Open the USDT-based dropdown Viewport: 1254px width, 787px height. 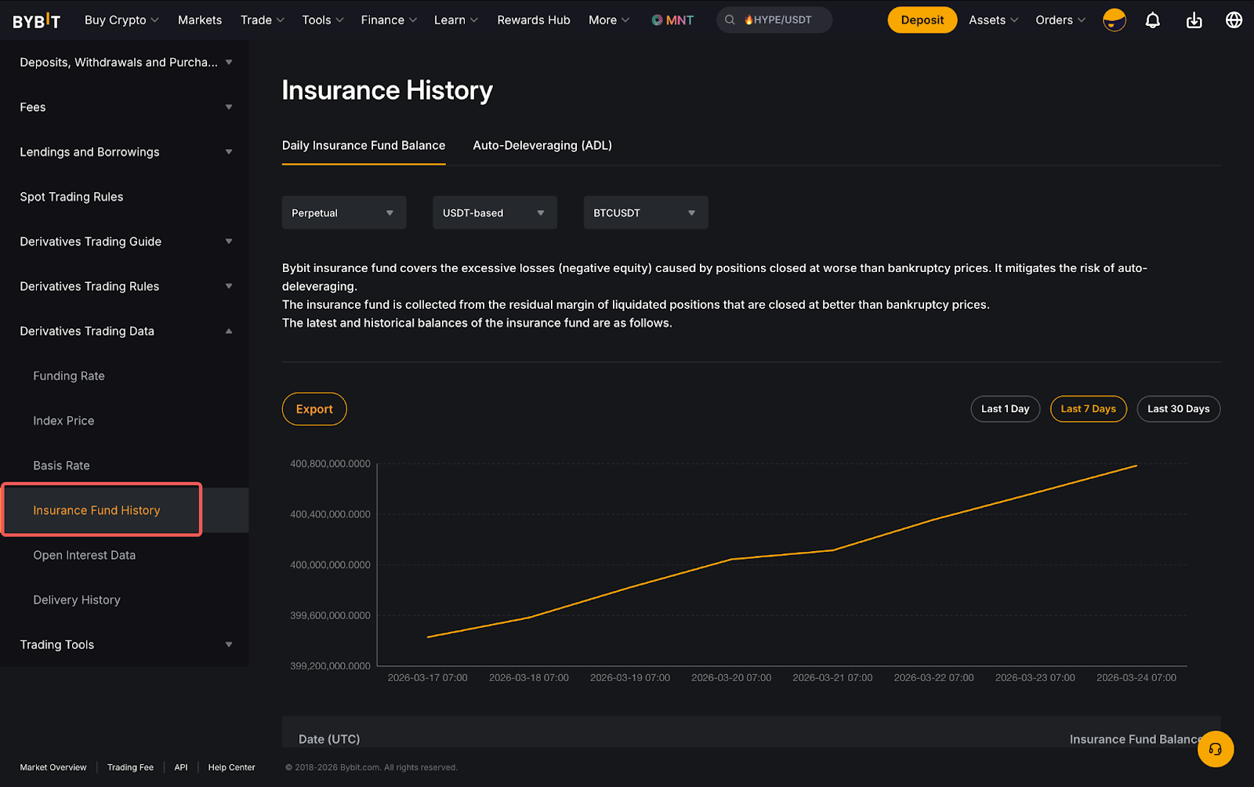495,213
